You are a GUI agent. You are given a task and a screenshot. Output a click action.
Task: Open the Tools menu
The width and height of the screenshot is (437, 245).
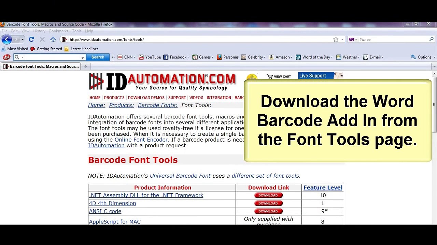pyautogui.click(x=76, y=31)
